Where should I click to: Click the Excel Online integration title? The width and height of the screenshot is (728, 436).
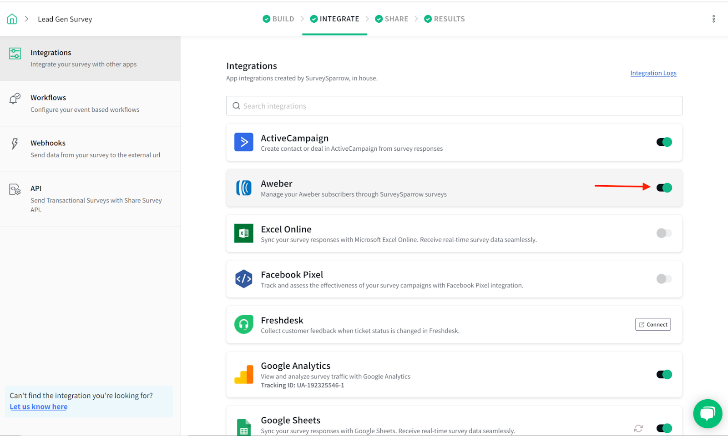(x=286, y=229)
